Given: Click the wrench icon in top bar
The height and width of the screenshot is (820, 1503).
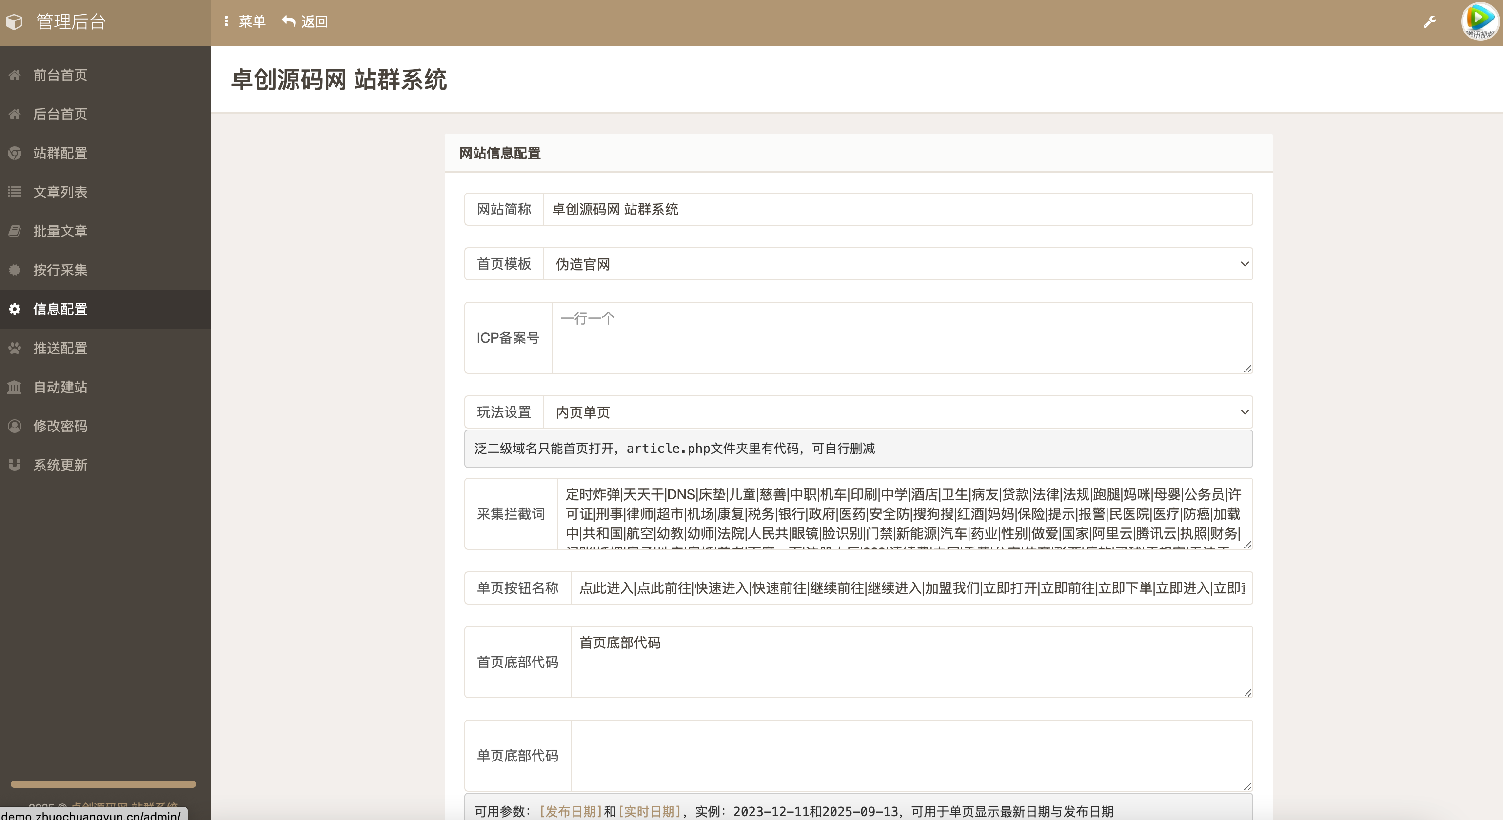Looking at the screenshot, I should pyautogui.click(x=1429, y=22).
